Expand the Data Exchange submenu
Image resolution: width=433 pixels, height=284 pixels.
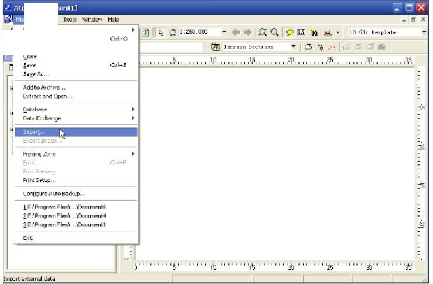point(42,118)
